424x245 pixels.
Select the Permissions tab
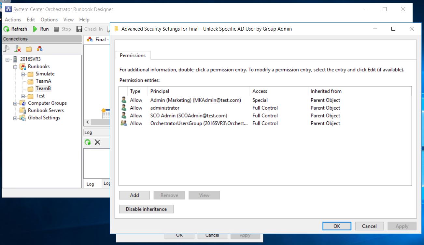click(x=133, y=55)
